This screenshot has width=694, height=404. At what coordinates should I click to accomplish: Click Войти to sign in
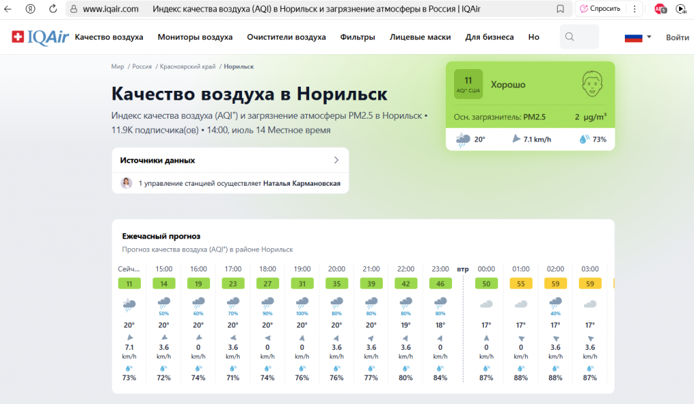pos(677,37)
